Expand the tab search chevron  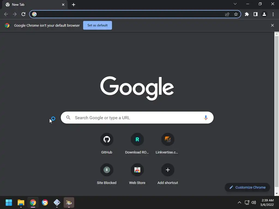[x=235, y=4]
